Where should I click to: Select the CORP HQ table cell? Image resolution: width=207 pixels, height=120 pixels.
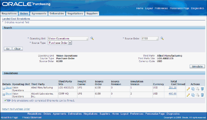click(x=68, y=95)
